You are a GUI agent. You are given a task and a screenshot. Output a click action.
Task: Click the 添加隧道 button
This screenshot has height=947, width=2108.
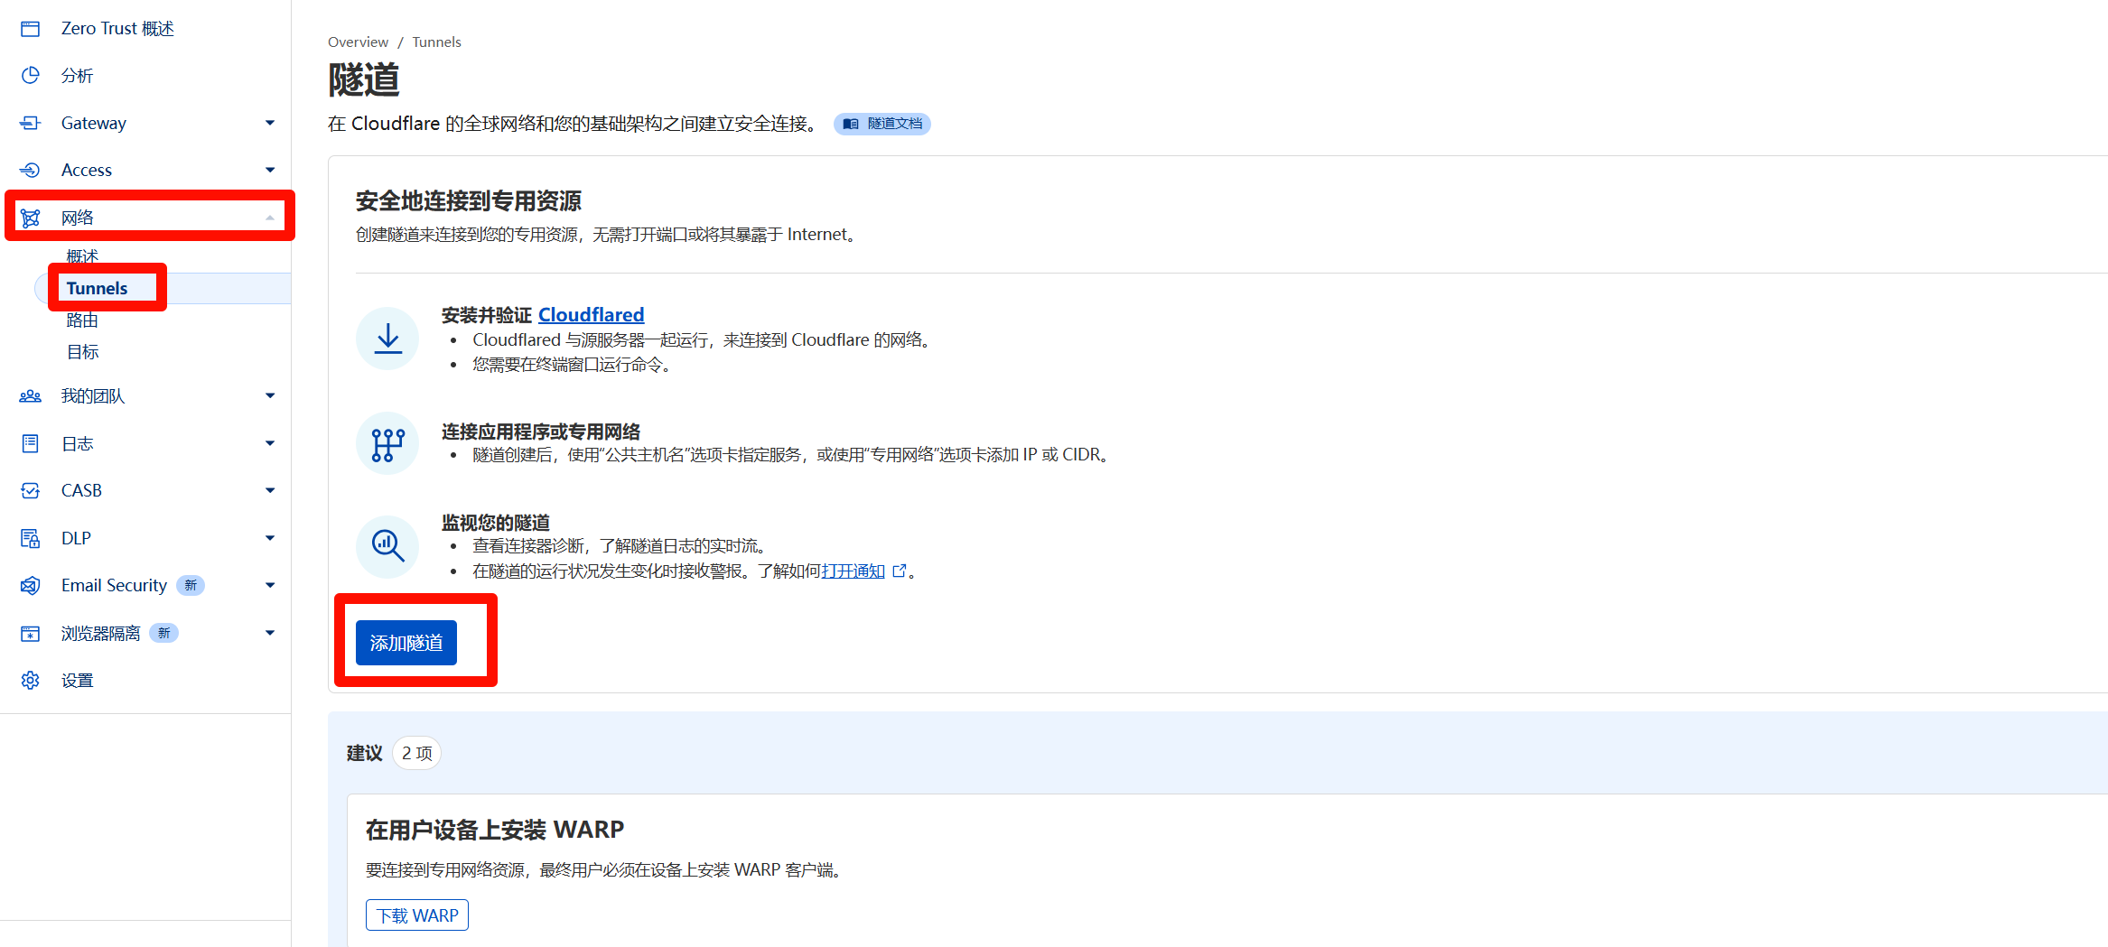[x=406, y=643]
